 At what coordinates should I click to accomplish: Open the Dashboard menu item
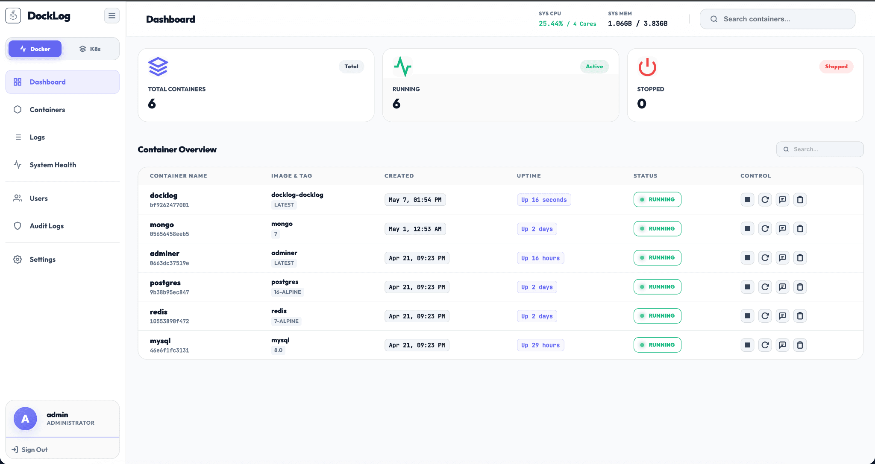point(62,82)
